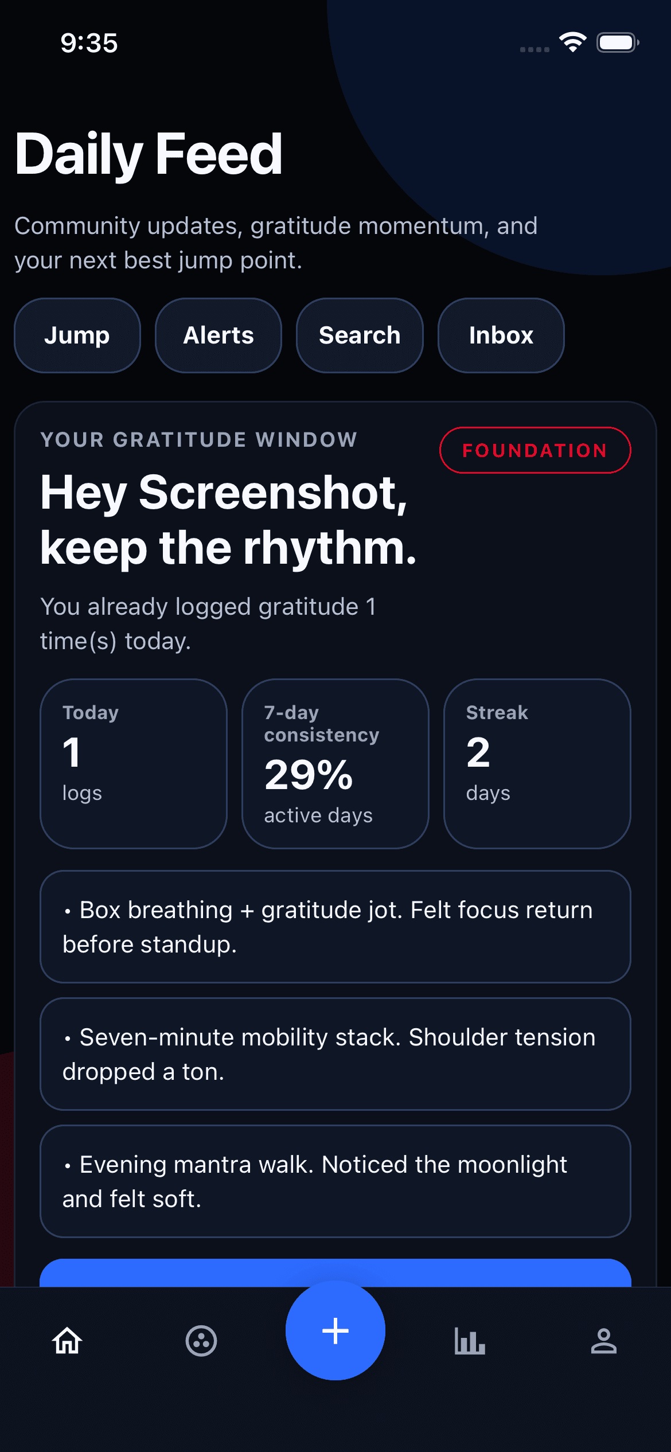Tap the Home icon in bottom navigation
671x1452 pixels.
67,1341
